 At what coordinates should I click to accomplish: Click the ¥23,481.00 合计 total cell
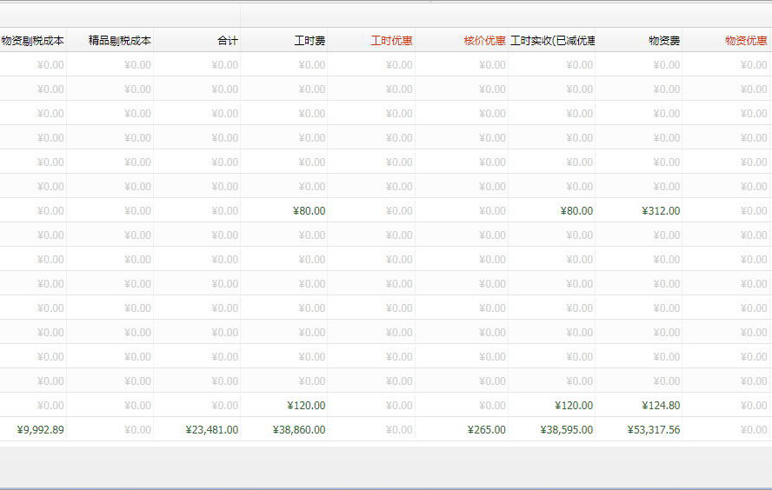click(x=212, y=429)
